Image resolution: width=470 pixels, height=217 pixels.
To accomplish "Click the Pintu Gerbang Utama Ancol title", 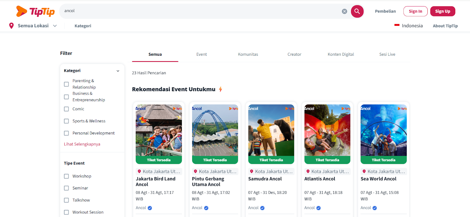I will (208, 182).
